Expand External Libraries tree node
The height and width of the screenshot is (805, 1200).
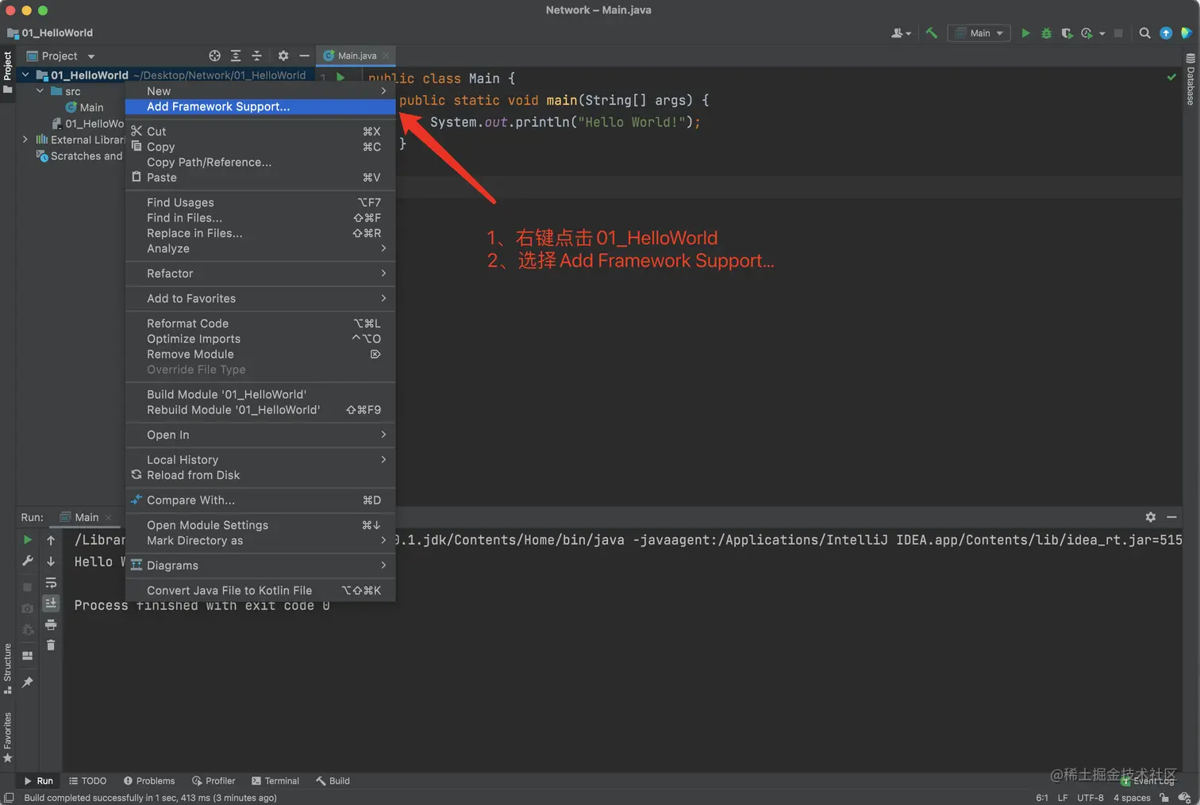(25, 140)
